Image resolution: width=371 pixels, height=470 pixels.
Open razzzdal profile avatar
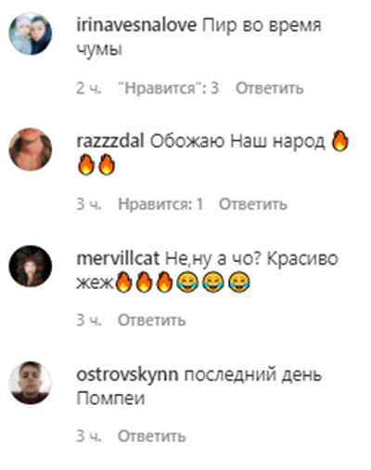31,150
